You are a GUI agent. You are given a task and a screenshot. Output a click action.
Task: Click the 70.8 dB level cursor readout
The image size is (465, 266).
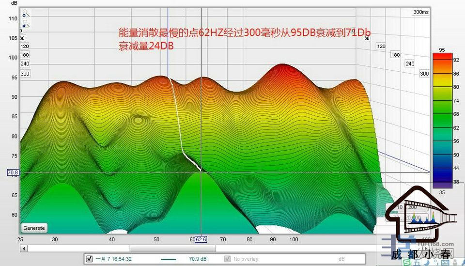(13, 172)
